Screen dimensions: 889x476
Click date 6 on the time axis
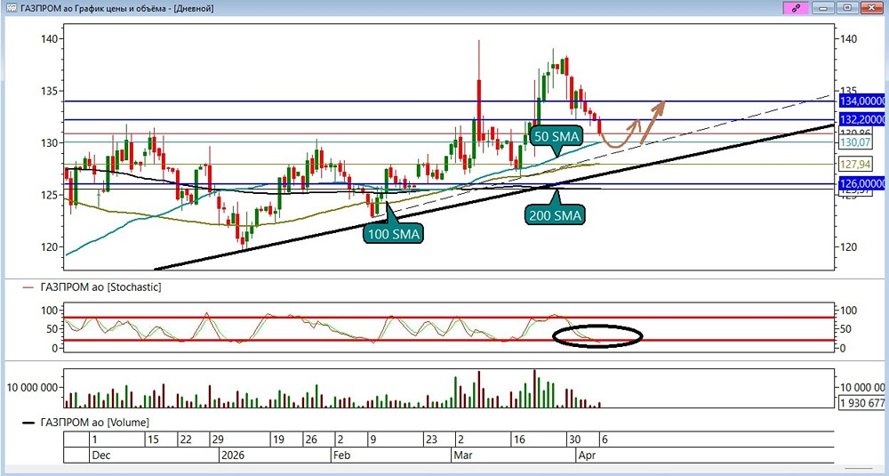pos(605,440)
